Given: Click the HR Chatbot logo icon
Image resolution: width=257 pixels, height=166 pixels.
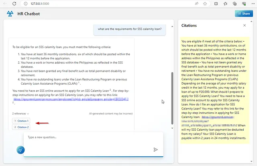Looking at the screenshot, I should (x=10, y=14).
